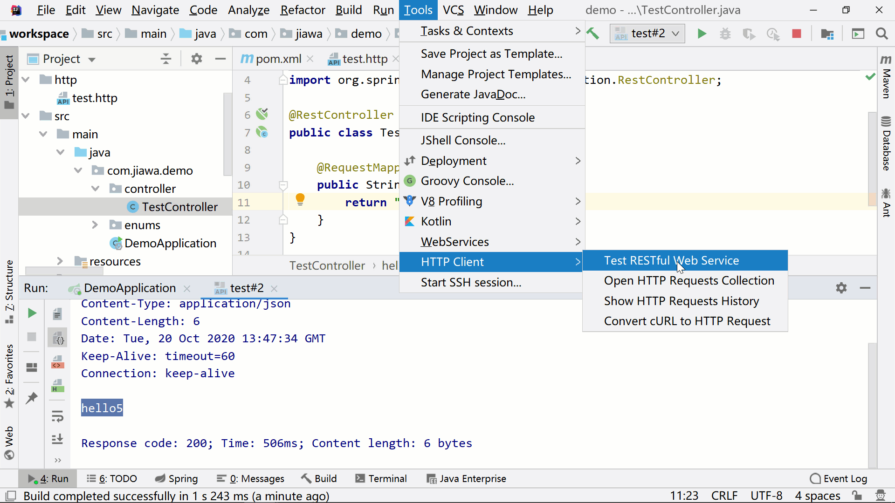The image size is (895, 503).
Task: Click the Spring bean gutter icon line 6
Action: tap(262, 114)
